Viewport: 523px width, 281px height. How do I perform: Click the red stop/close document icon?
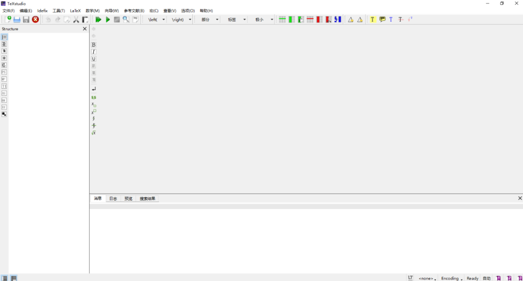coord(35,19)
